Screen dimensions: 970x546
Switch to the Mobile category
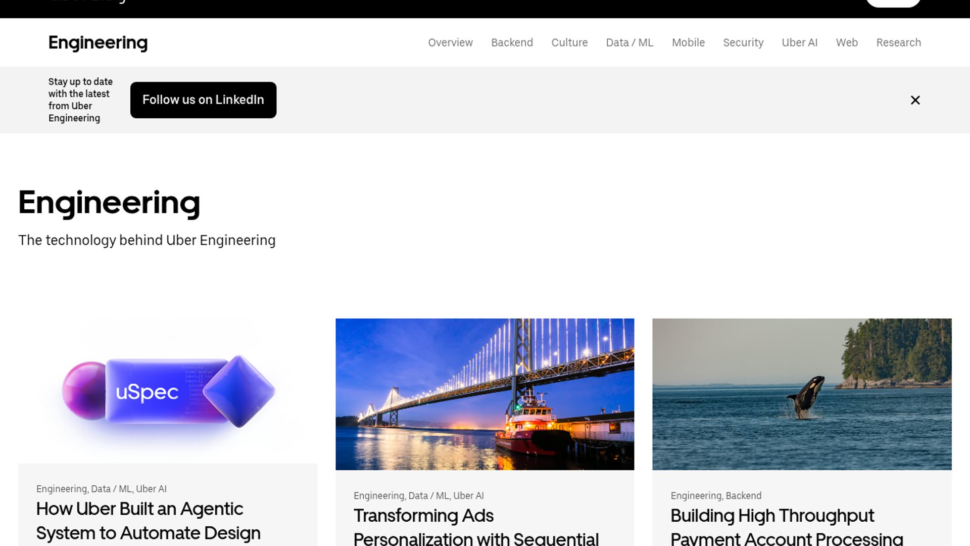[688, 42]
